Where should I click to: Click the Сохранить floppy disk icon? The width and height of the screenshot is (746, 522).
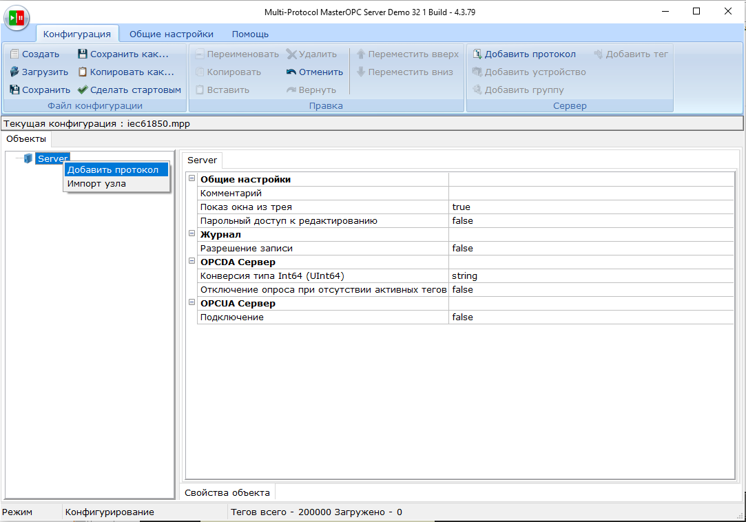(x=14, y=90)
